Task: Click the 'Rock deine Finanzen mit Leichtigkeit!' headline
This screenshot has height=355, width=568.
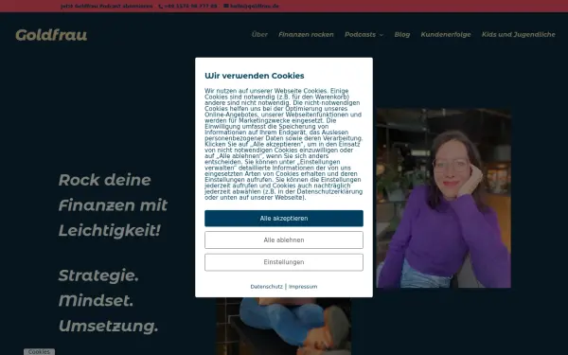Action: click(x=113, y=205)
